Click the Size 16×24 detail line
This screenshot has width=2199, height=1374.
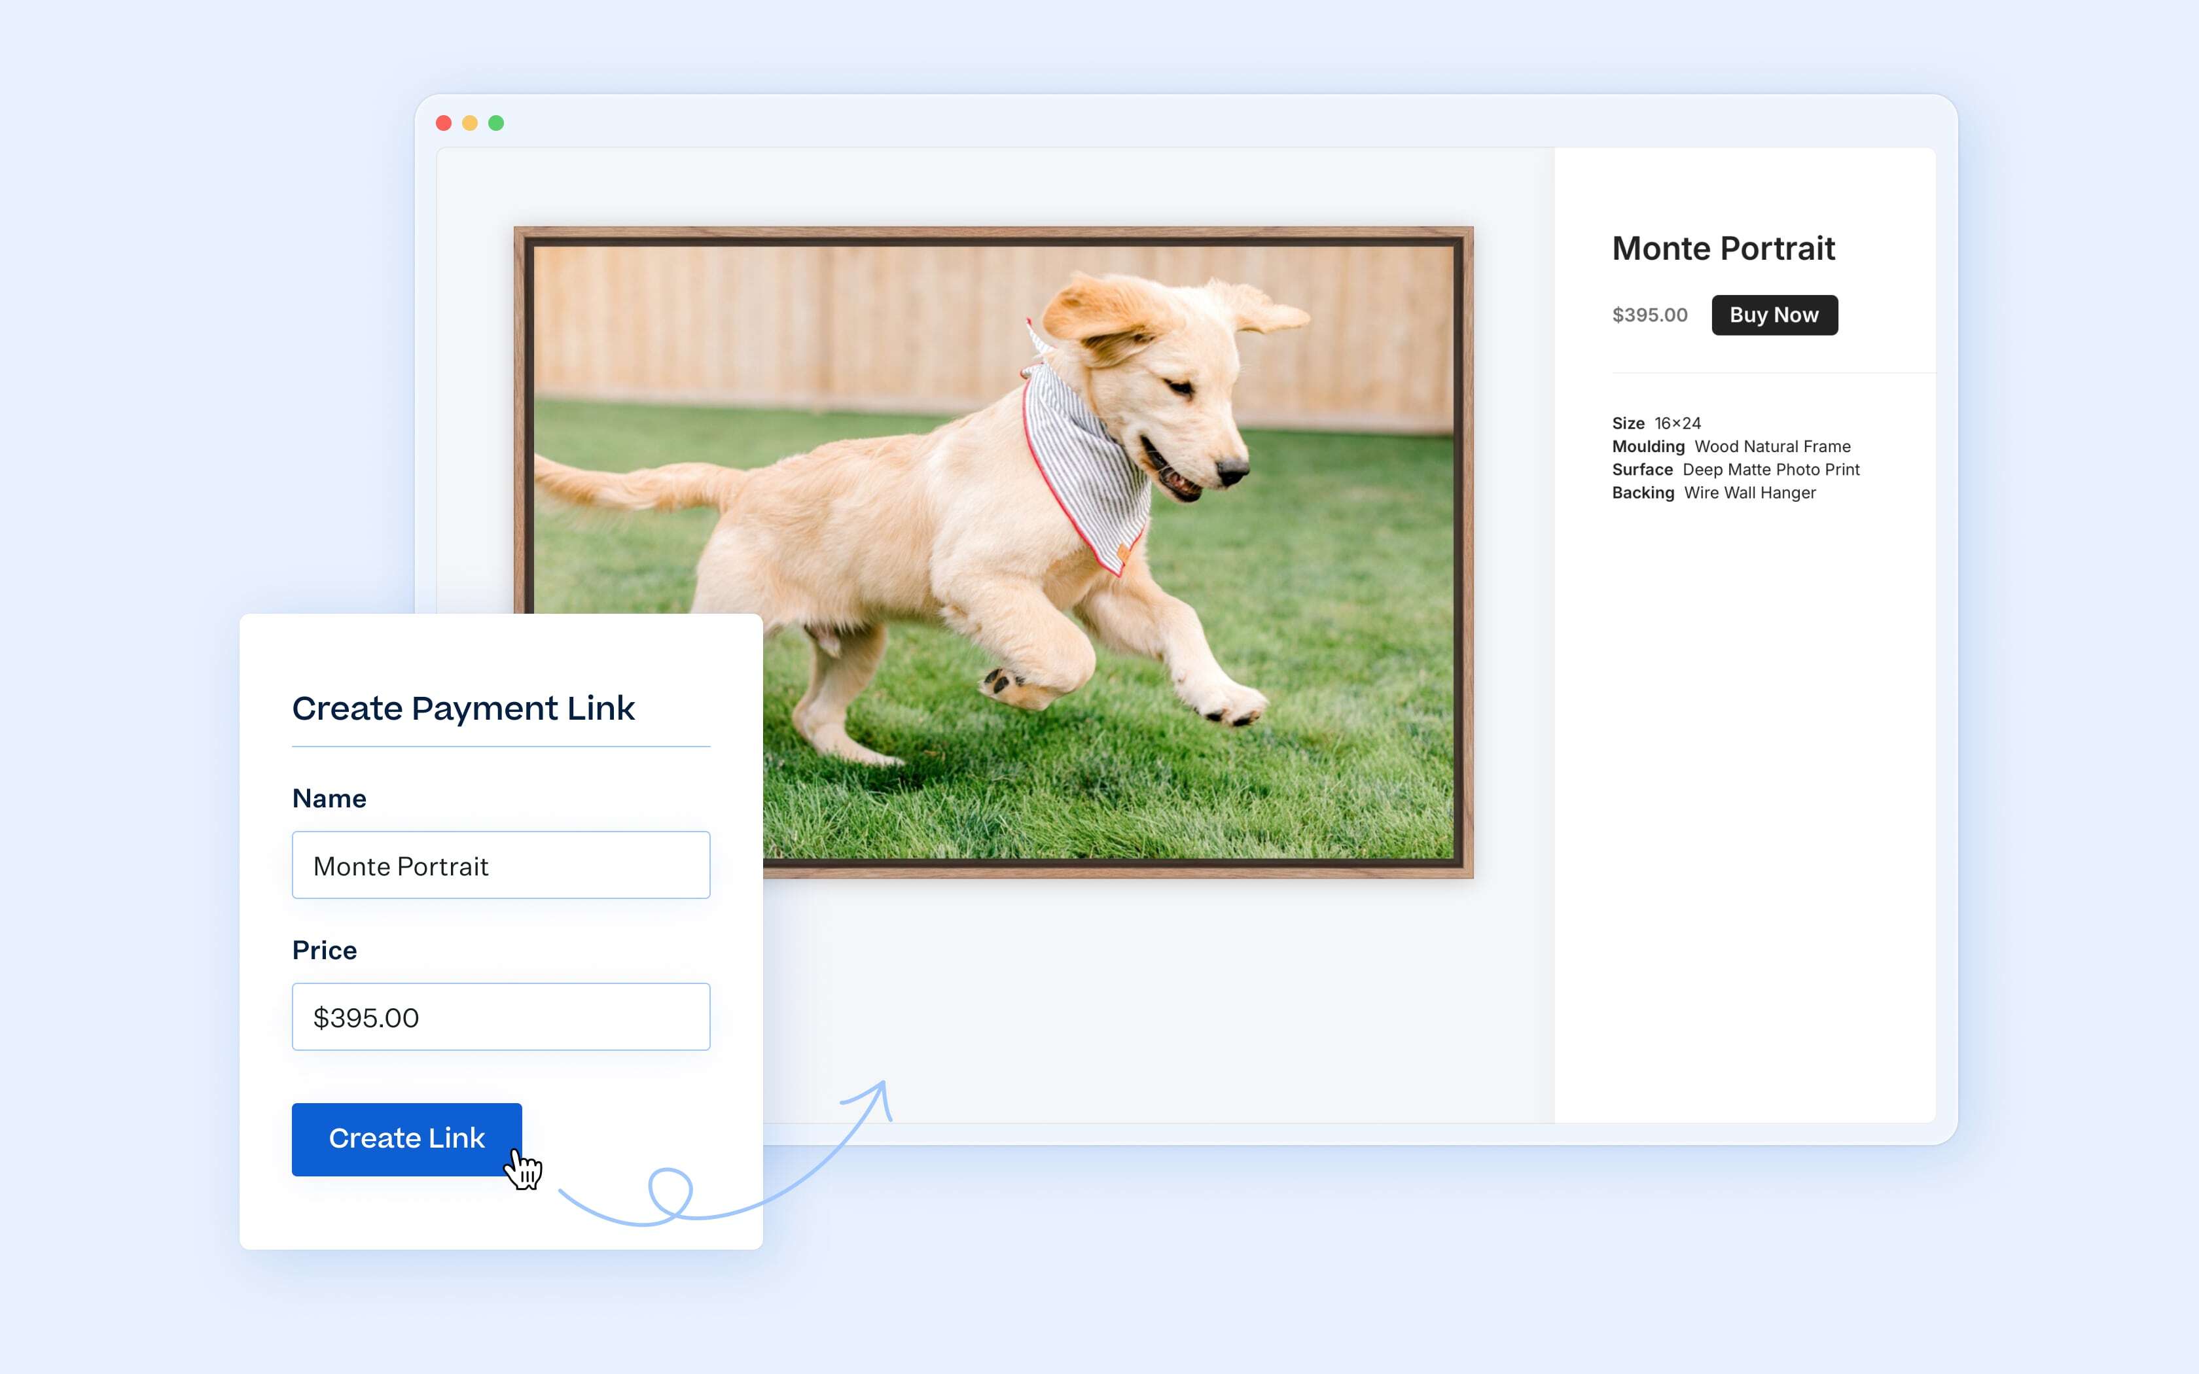pyautogui.click(x=1656, y=423)
